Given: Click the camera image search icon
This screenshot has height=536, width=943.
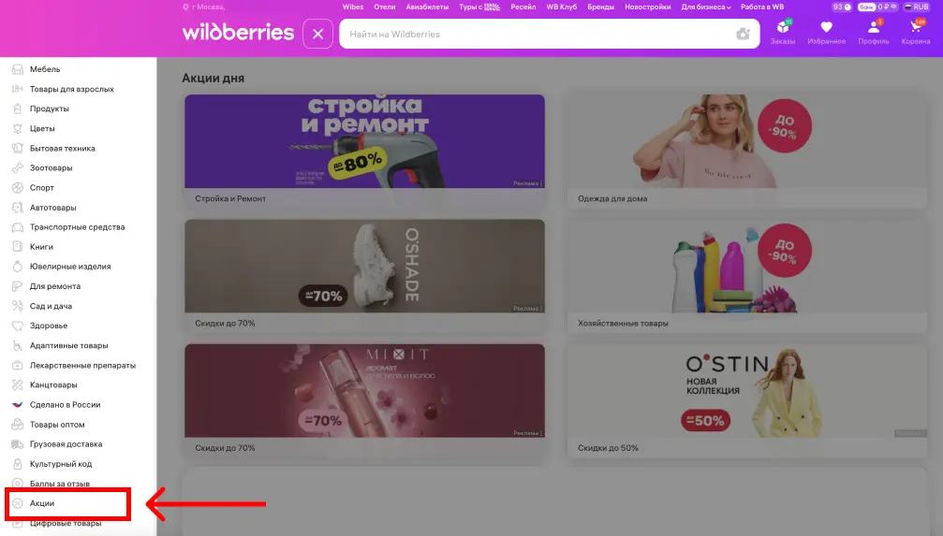Looking at the screenshot, I should coord(743,34).
